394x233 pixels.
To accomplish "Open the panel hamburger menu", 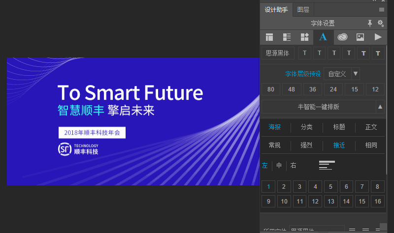I will point(381,9).
